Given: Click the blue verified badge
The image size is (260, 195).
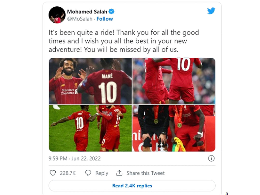Looking at the screenshot, I should (111, 12).
